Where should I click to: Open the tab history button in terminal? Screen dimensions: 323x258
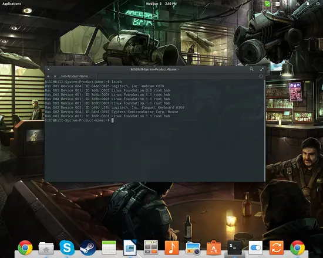pyautogui.click(x=261, y=76)
